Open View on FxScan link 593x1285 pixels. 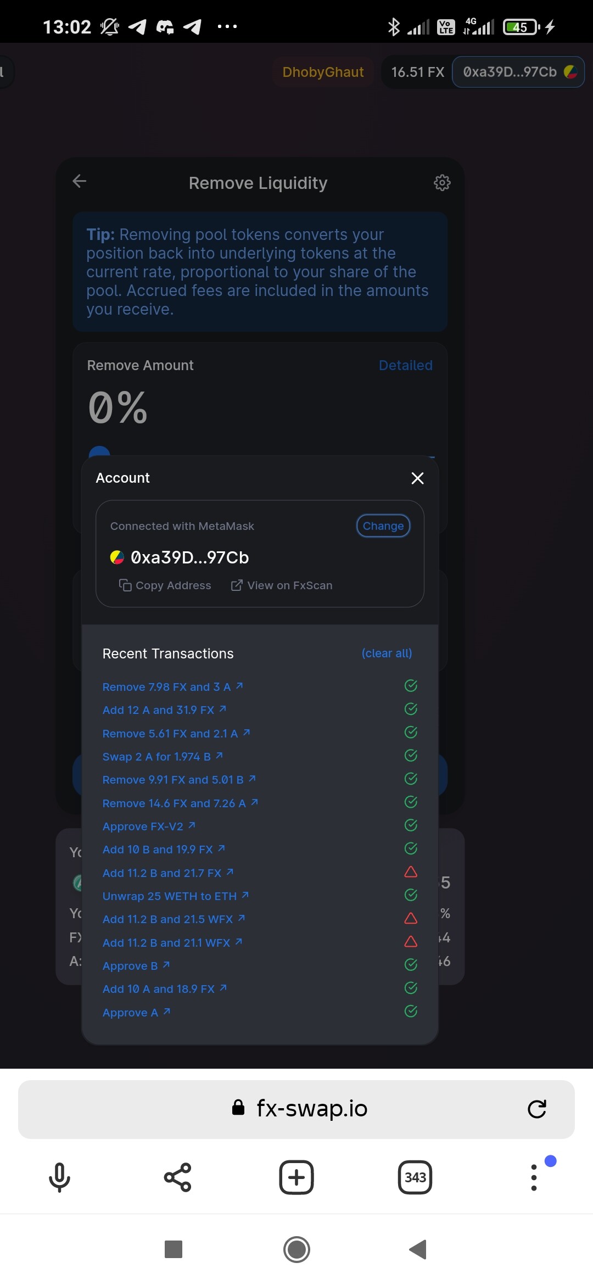pyautogui.click(x=282, y=585)
